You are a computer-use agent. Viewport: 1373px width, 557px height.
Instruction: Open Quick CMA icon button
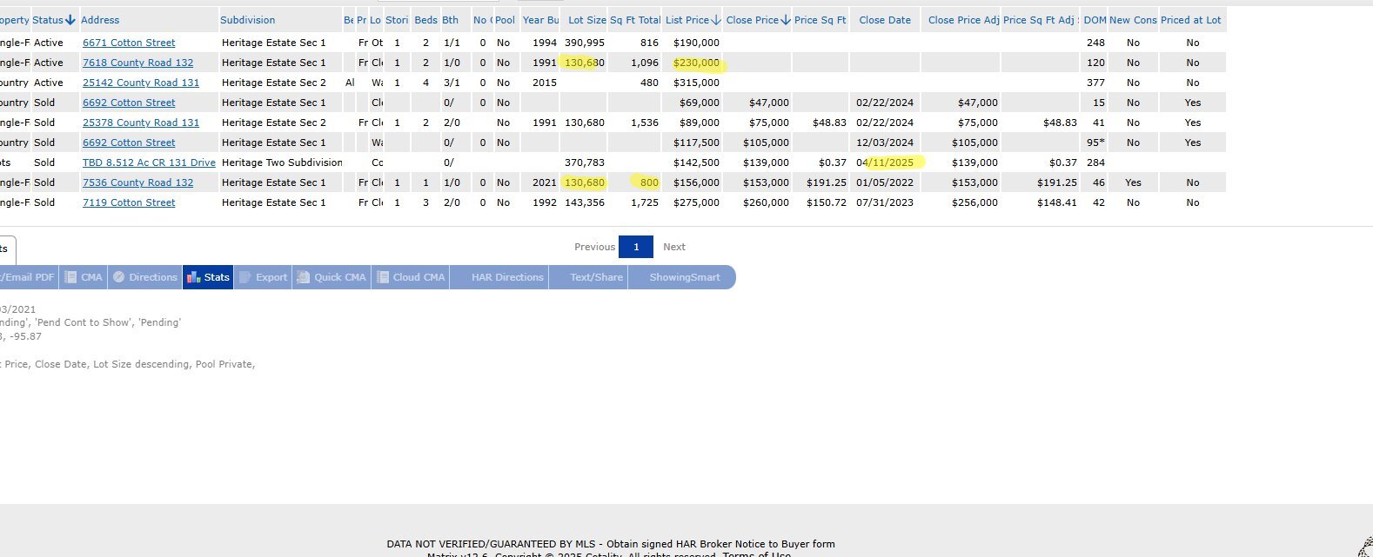(303, 277)
